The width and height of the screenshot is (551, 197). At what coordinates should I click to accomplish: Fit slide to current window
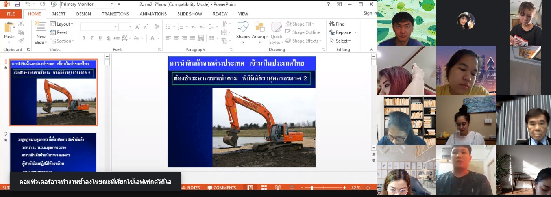pos(368,188)
